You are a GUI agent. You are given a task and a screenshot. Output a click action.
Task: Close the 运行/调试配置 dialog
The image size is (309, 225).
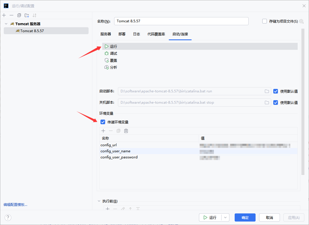tap(304, 6)
